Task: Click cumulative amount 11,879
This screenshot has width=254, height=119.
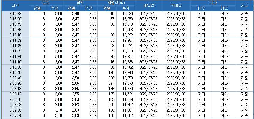Action: pyautogui.click(x=126, y=89)
